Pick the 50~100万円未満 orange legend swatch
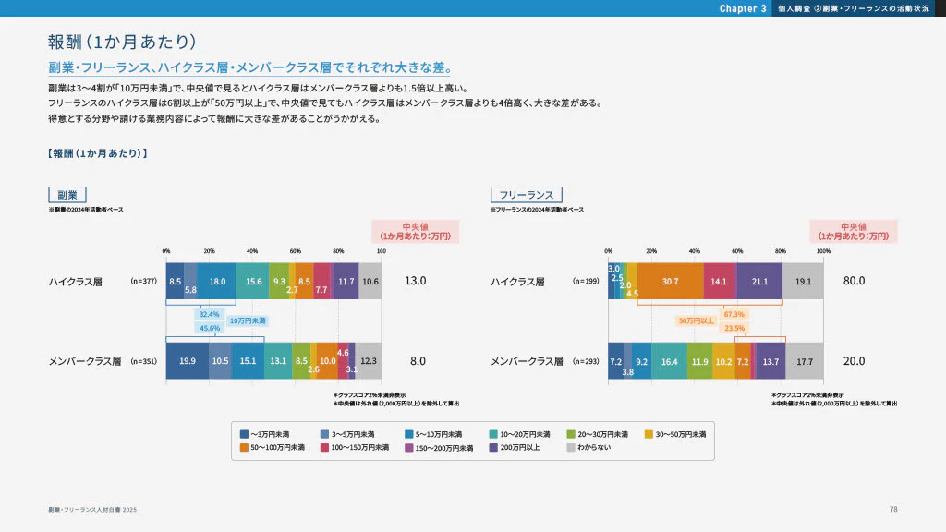946x532 pixels. point(244,448)
